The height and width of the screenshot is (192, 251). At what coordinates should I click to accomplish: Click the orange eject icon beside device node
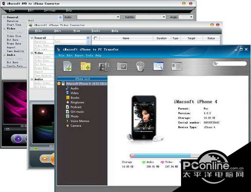coord(59,83)
